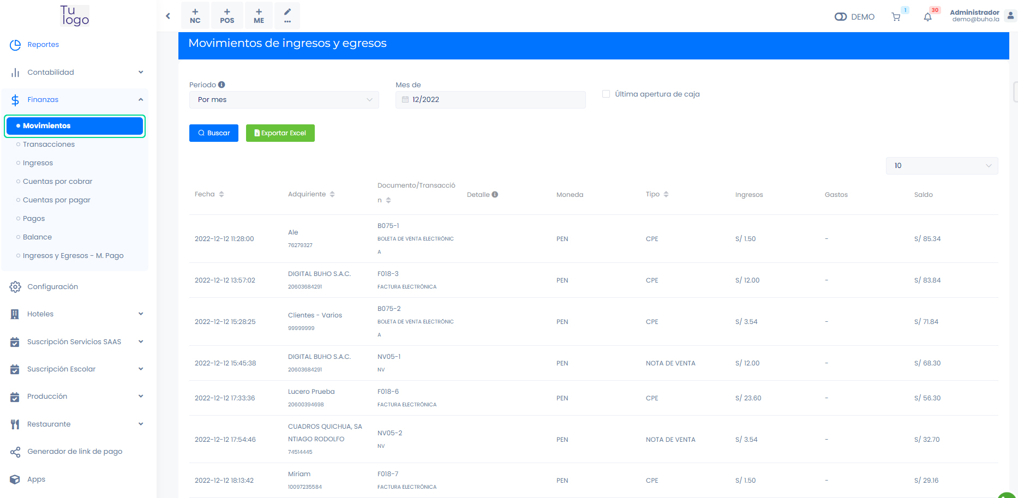Open the rows per page dropdown
This screenshot has width=1018, height=498.
[942, 166]
